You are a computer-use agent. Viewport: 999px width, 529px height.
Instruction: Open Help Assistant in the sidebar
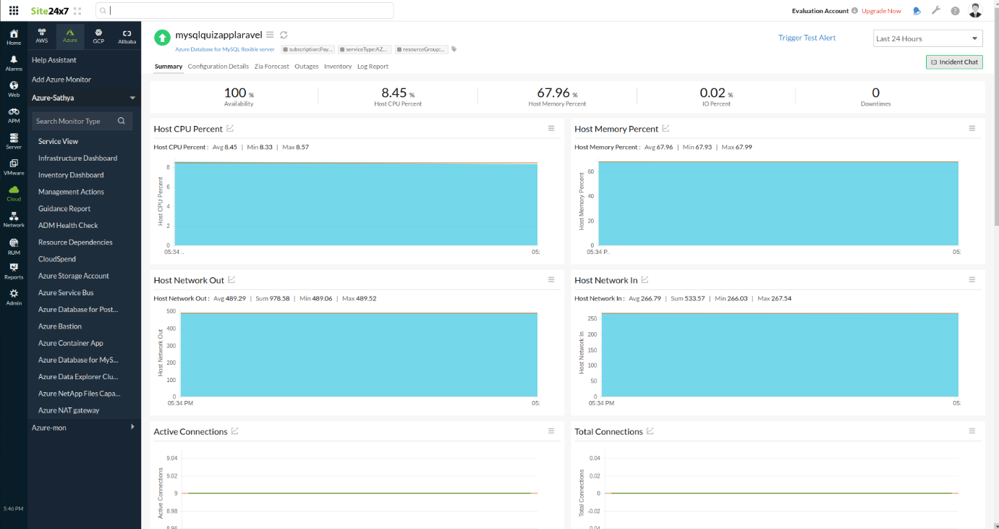pyautogui.click(x=54, y=60)
